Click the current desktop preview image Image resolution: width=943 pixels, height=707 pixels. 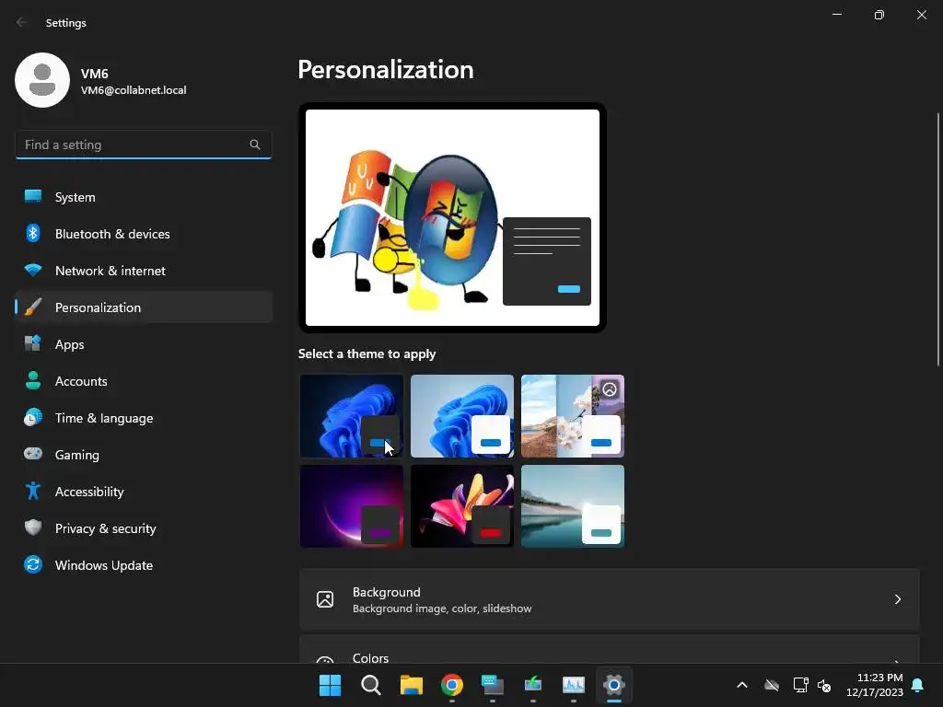pos(452,217)
